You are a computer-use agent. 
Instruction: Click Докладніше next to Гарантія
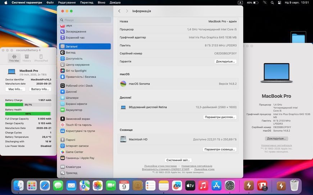[225, 62]
